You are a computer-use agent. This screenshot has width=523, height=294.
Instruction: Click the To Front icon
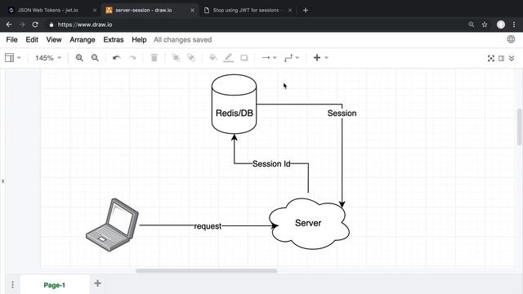click(x=176, y=58)
